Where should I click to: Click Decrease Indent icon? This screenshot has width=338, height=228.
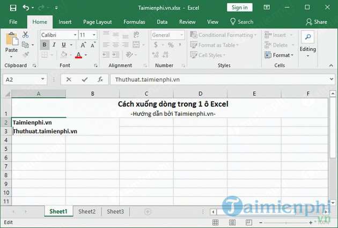pyautogui.click(x=106, y=55)
